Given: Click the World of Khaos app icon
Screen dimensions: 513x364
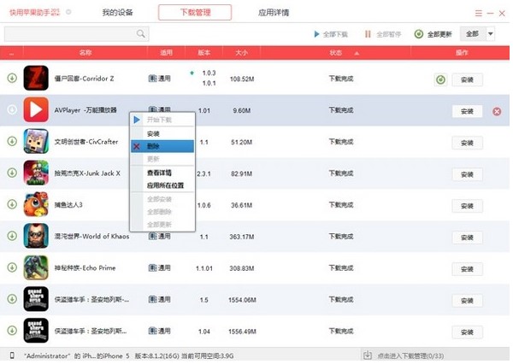Looking at the screenshot, I should coord(35,236).
